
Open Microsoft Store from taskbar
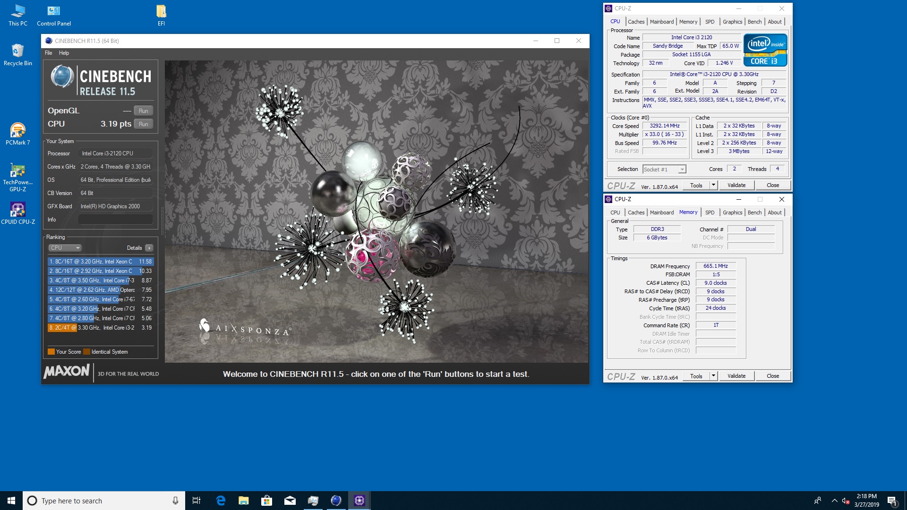coord(267,501)
